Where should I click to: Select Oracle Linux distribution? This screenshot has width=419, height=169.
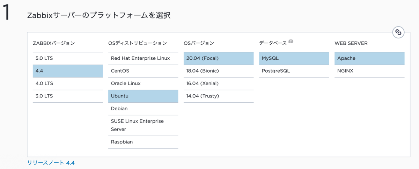click(143, 83)
